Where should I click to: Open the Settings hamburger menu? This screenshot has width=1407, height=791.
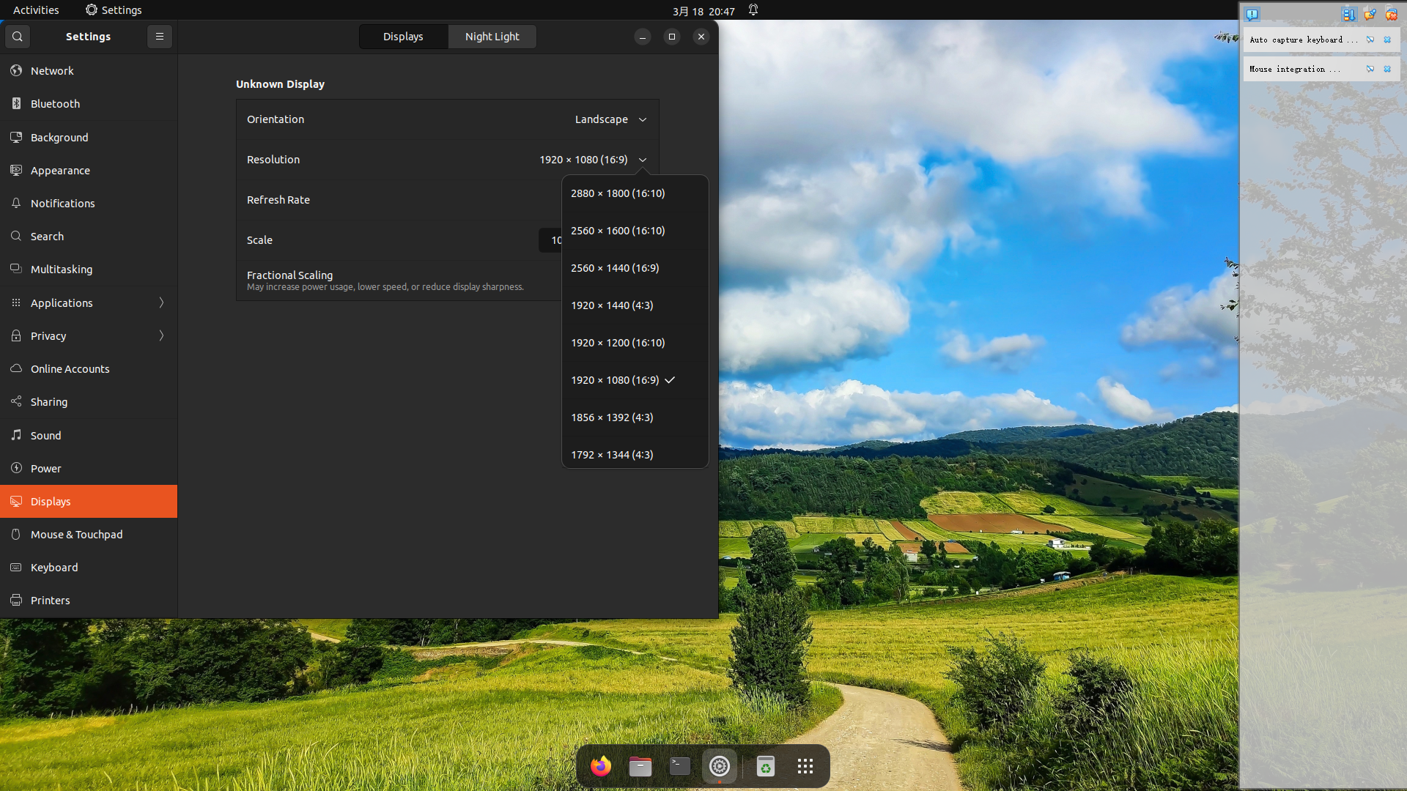(x=159, y=37)
